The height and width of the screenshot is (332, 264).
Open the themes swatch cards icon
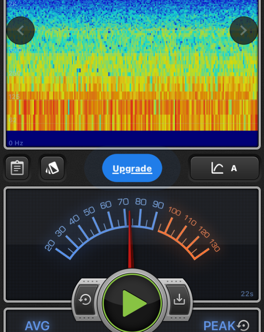[x=53, y=168]
